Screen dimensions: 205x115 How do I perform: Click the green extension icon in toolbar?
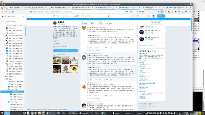point(186,11)
